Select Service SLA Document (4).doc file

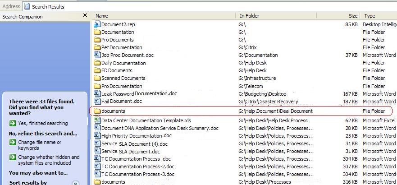tap(134, 144)
